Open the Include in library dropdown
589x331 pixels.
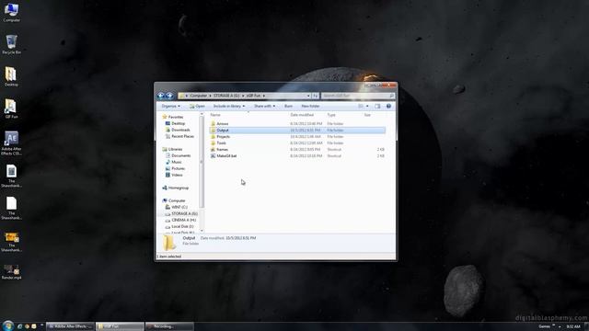[x=229, y=107]
